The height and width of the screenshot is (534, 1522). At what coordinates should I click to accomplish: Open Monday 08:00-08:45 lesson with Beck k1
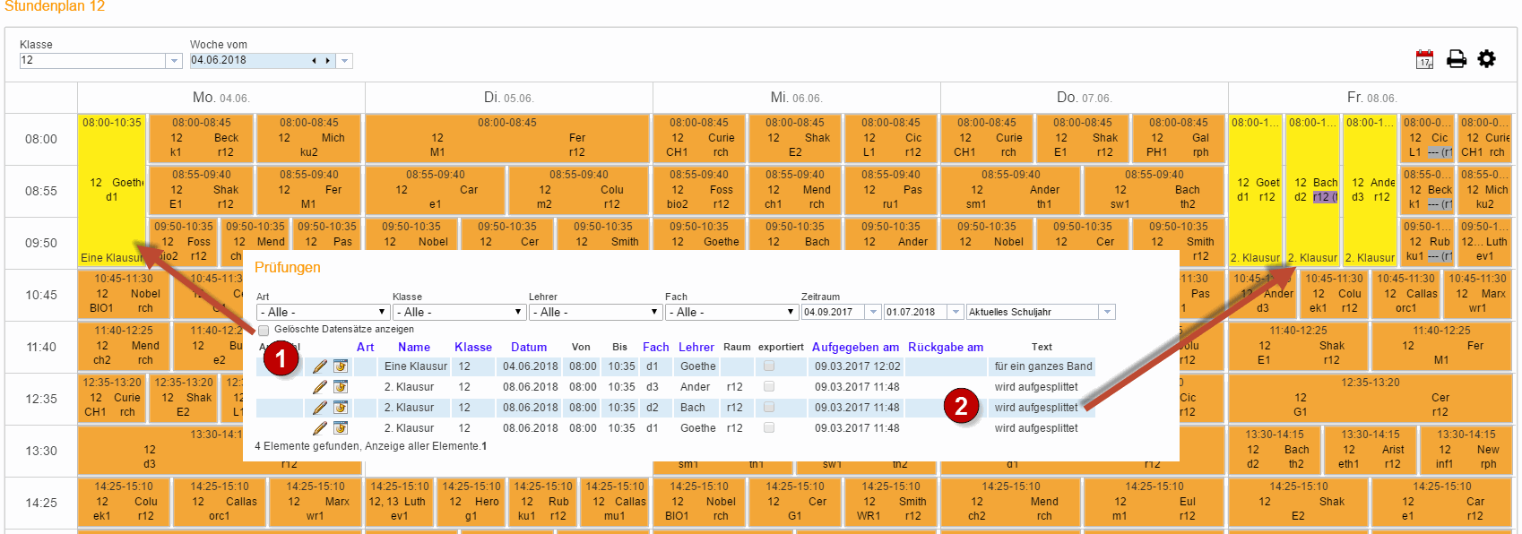[x=201, y=137]
